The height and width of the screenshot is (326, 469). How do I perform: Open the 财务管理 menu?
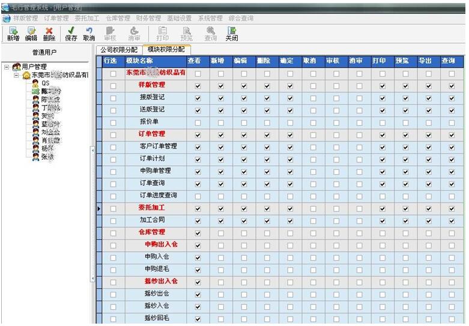click(148, 18)
